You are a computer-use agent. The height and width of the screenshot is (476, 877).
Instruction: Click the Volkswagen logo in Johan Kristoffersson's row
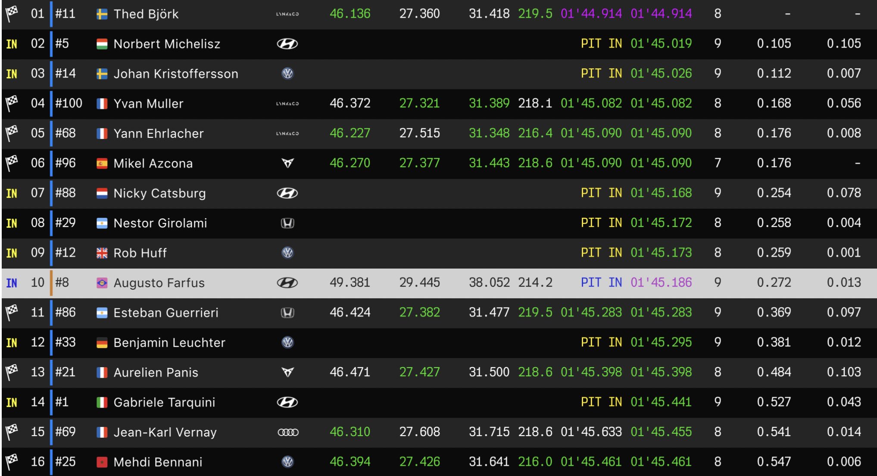click(287, 74)
